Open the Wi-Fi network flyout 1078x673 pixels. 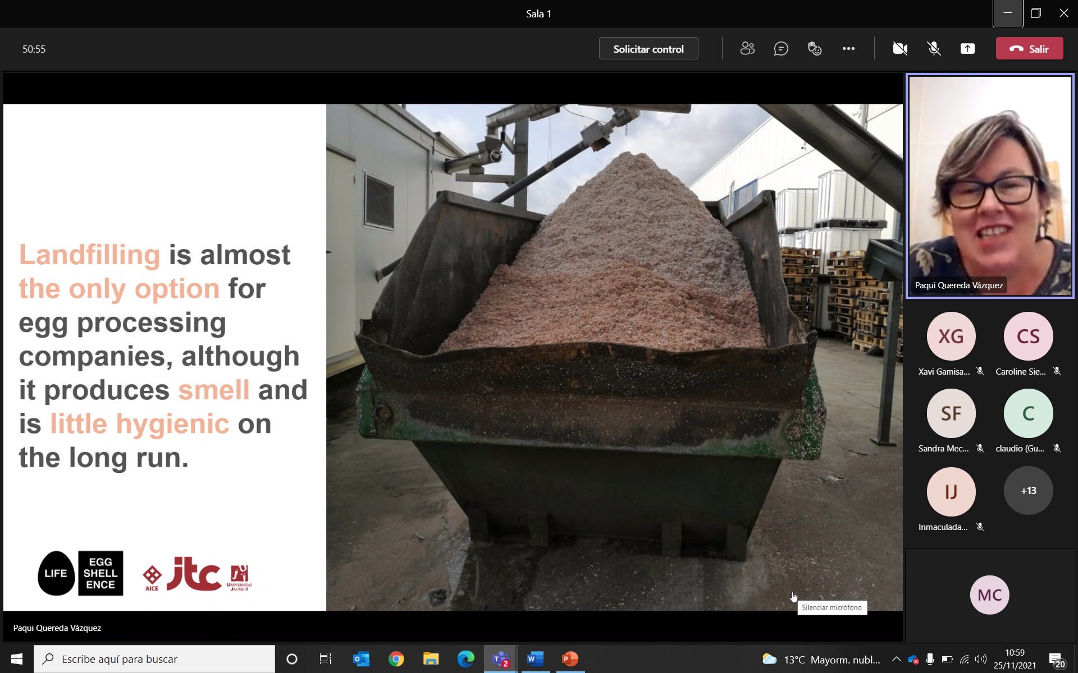(x=964, y=659)
